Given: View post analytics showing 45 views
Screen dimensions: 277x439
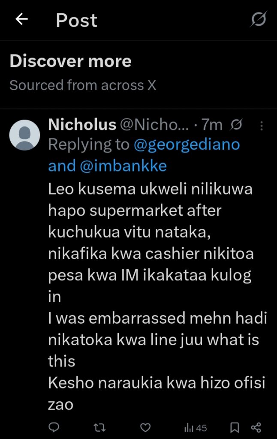Looking at the screenshot, I should [x=196, y=427].
